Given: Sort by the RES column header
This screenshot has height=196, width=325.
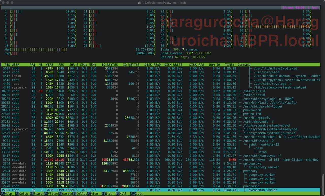Looking at the screenshot, I should (61, 65).
